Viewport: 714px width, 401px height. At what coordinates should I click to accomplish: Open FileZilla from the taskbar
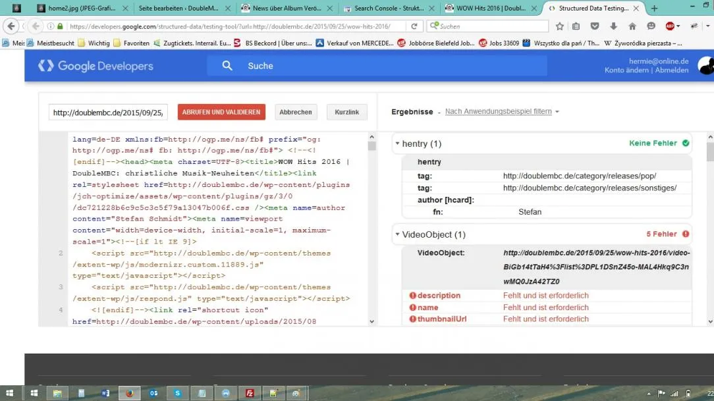(x=250, y=393)
